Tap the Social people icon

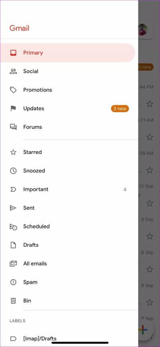point(13,71)
